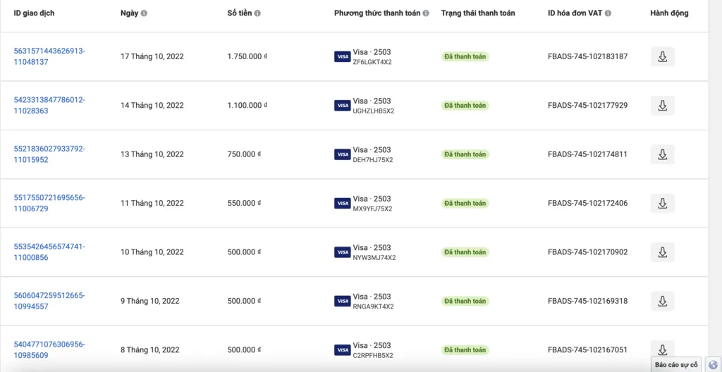Select date 9 Tháng 10, 2022

coord(150,301)
